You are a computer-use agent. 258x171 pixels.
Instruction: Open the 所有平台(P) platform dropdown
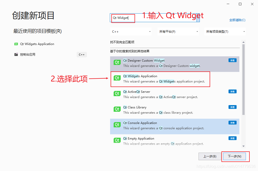point(178,31)
